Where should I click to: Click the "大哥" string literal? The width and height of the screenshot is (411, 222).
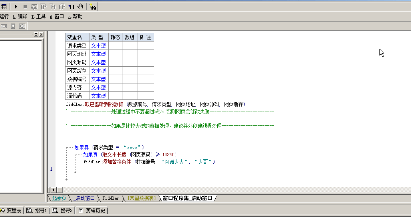coord(203,162)
